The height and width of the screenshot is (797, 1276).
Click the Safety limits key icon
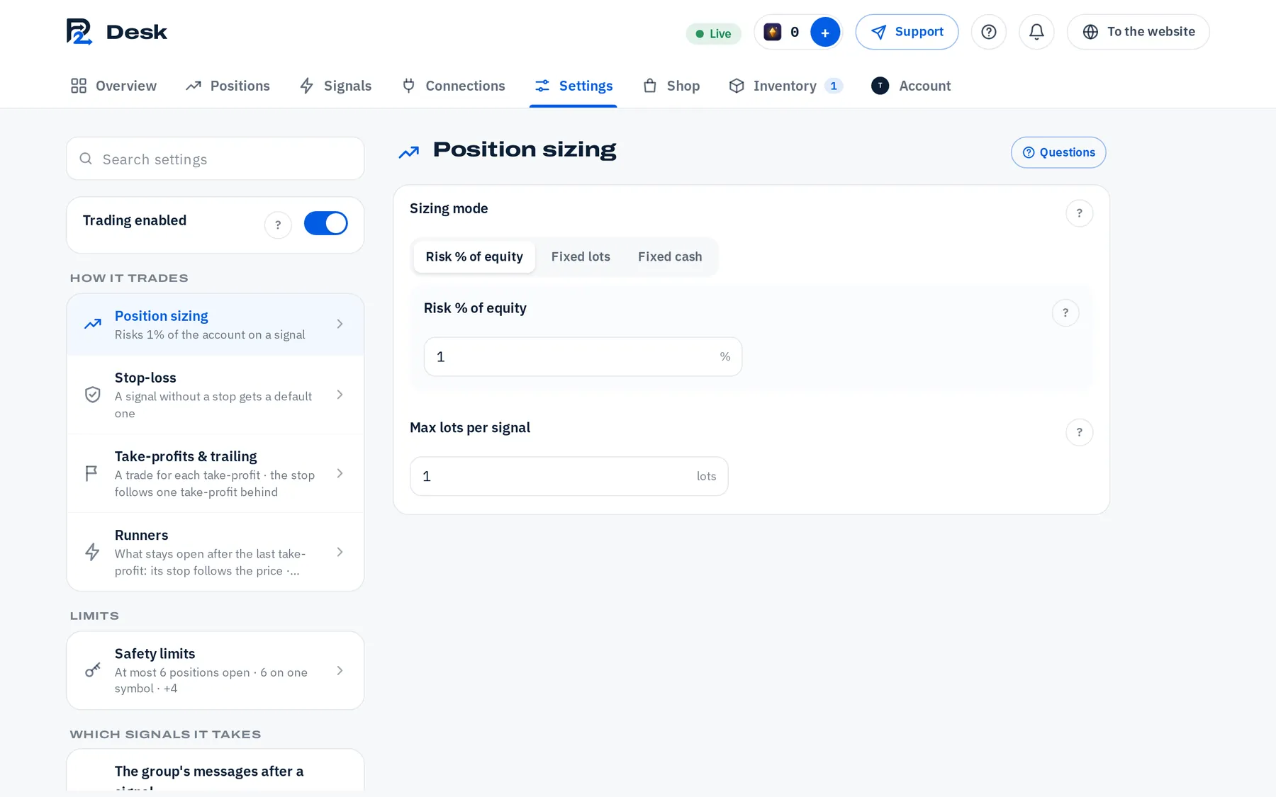(x=93, y=669)
